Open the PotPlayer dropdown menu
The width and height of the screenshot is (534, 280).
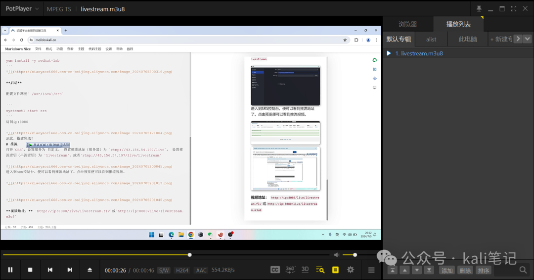coord(22,9)
